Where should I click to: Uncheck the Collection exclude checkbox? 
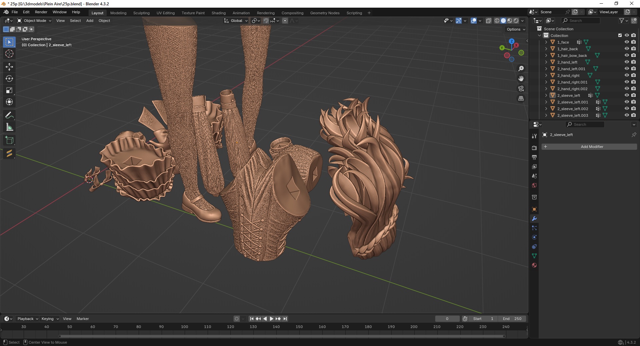click(620, 36)
